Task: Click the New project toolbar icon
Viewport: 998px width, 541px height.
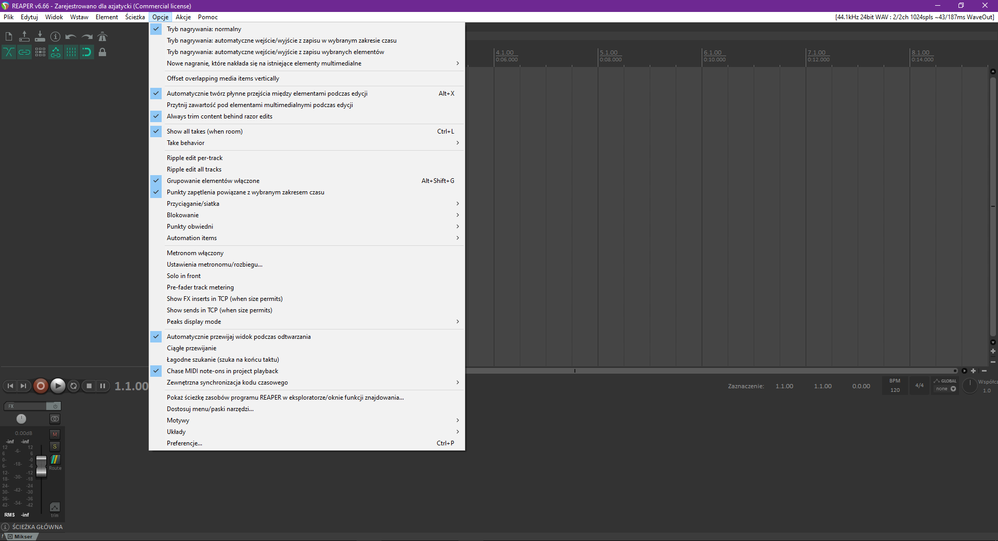Action: point(9,36)
